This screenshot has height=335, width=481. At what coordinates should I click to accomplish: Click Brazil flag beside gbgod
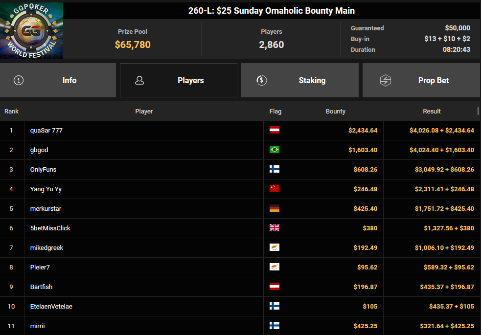coord(275,150)
